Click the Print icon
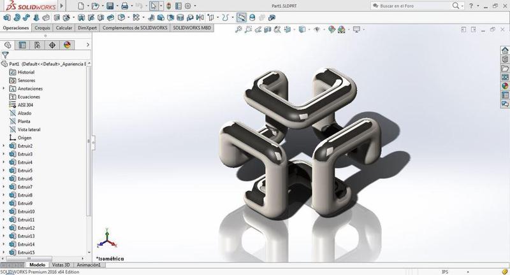Viewport: 510px width, 275px height. tap(124, 6)
